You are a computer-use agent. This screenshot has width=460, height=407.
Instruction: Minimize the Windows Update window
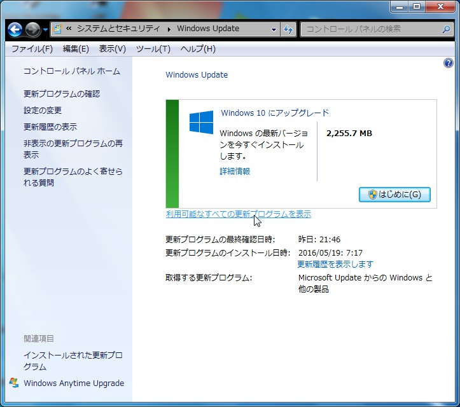click(400, 7)
